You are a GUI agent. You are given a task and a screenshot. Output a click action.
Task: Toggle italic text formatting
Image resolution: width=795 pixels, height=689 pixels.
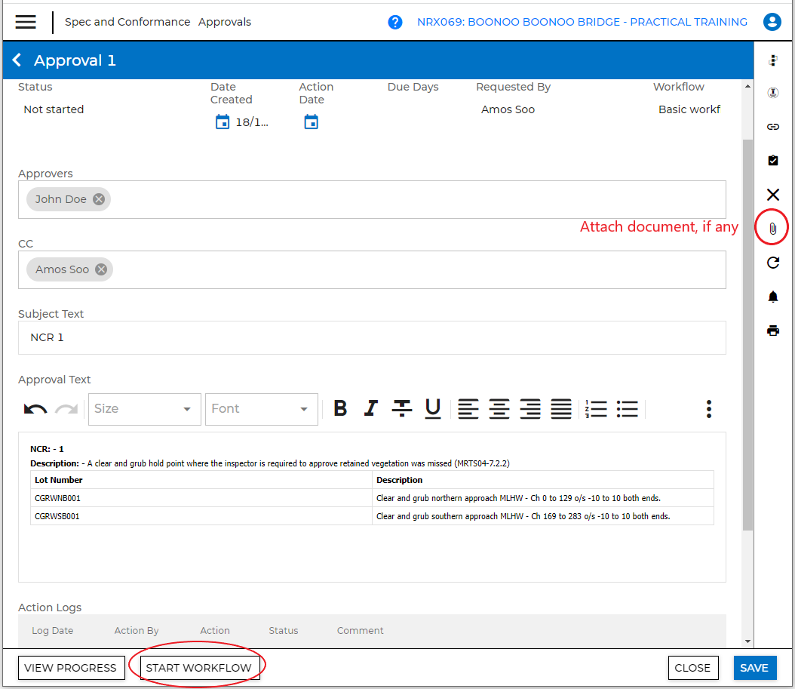click(370, 409)
